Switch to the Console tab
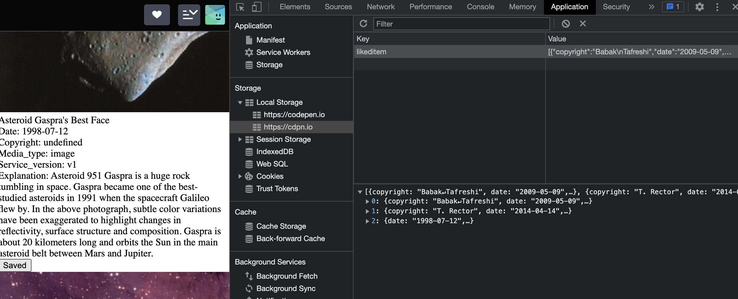The width and height of the screenshot is (738, 299). tap(480, 7)
